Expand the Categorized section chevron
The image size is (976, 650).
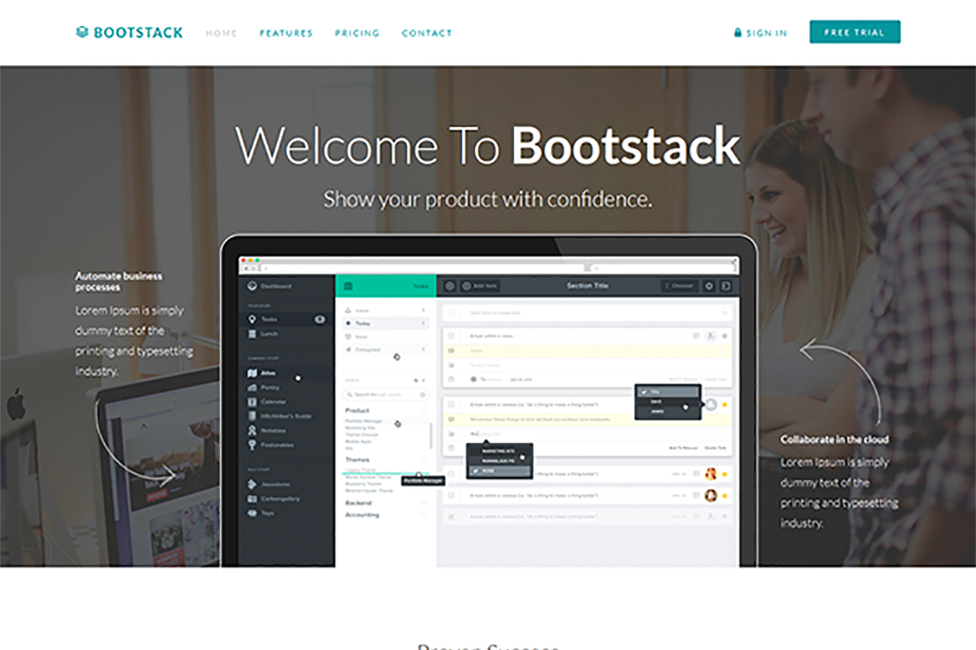click(423, 349)
